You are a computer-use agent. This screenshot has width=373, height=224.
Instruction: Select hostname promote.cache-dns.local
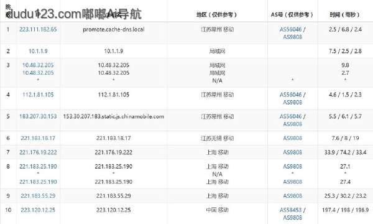114,29
